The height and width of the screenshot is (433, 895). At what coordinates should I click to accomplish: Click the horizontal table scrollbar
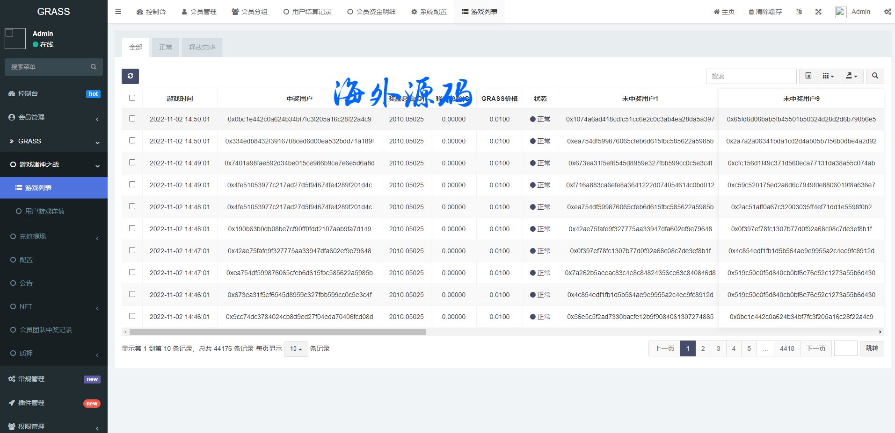[x=277, y=332]
